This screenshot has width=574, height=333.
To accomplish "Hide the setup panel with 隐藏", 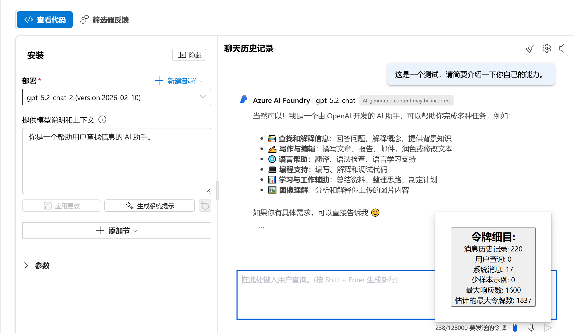I will click(189, 55).
